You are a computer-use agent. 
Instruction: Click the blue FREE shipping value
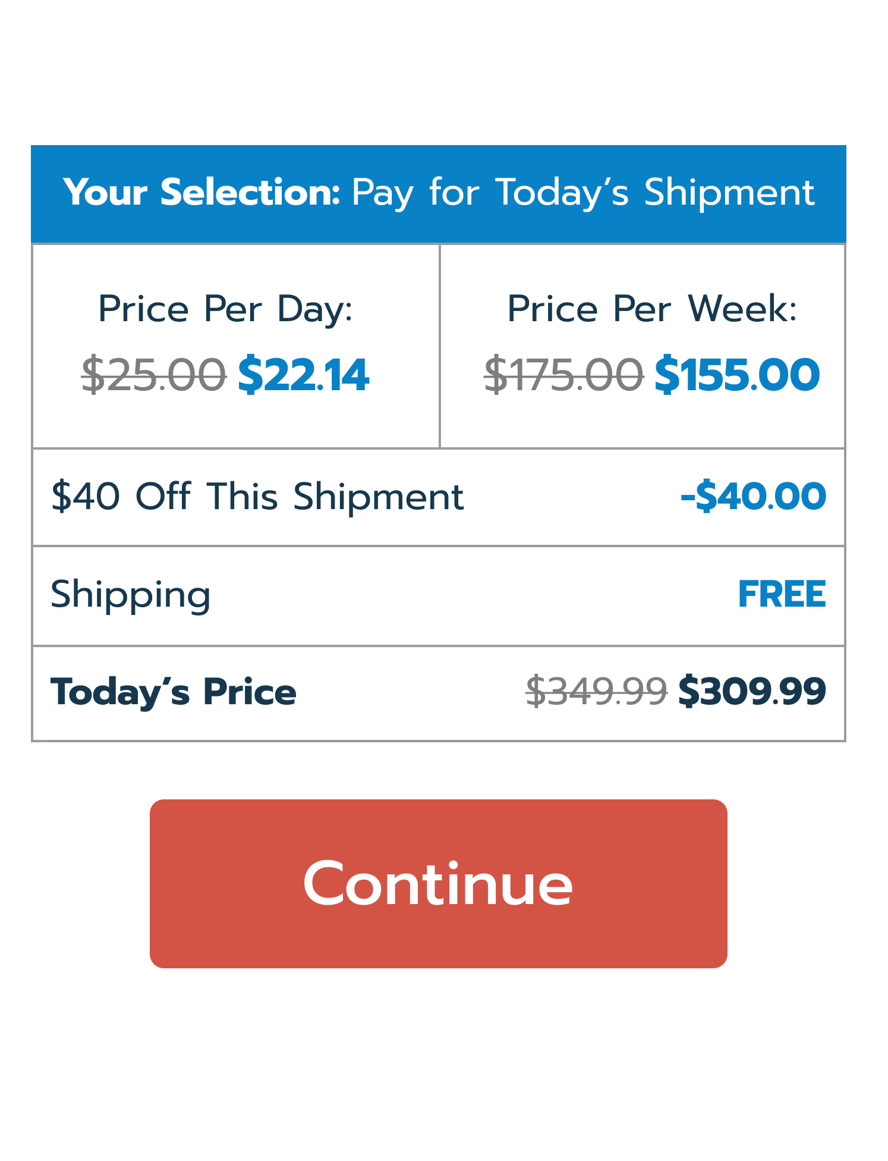tap(782, 594)
